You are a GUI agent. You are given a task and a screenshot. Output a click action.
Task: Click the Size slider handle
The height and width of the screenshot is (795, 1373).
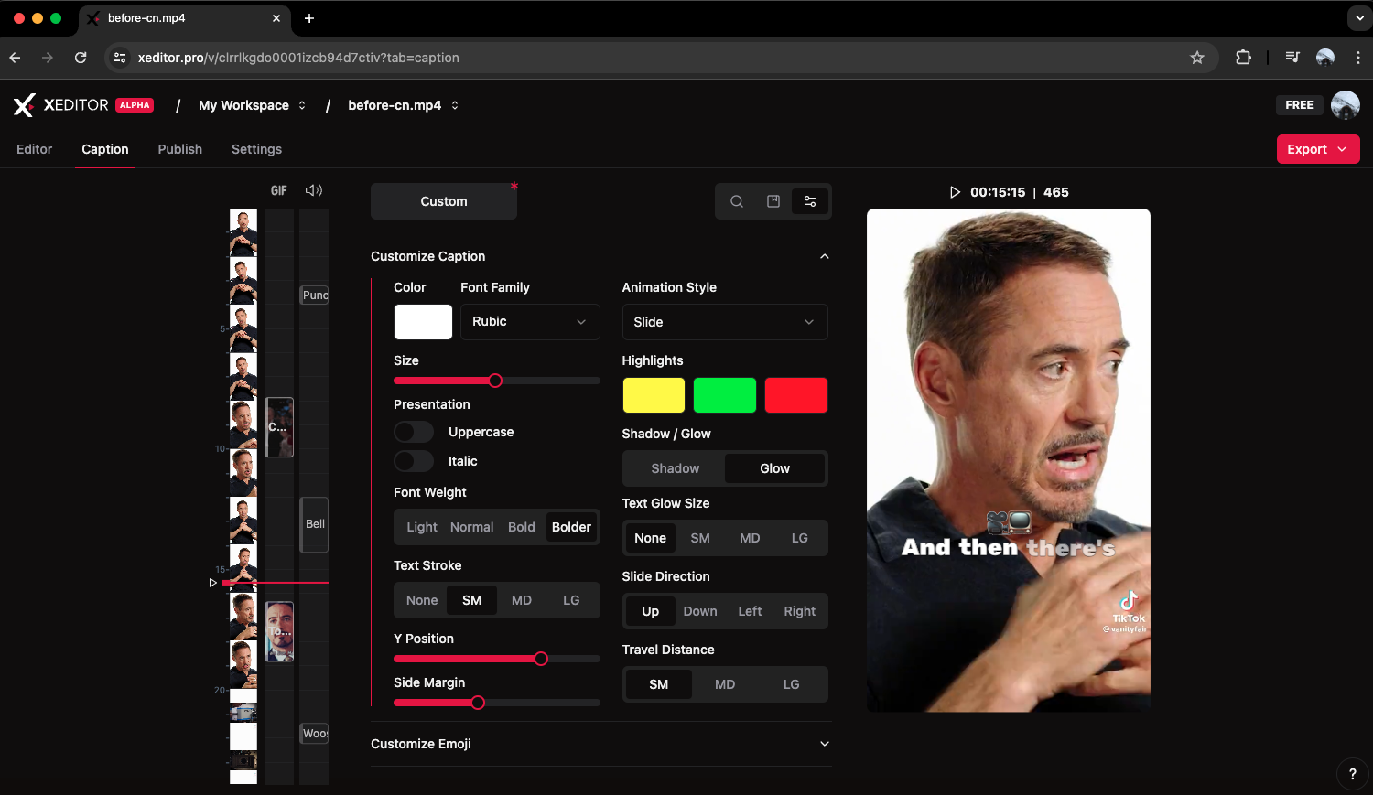[x=495, y=381]
